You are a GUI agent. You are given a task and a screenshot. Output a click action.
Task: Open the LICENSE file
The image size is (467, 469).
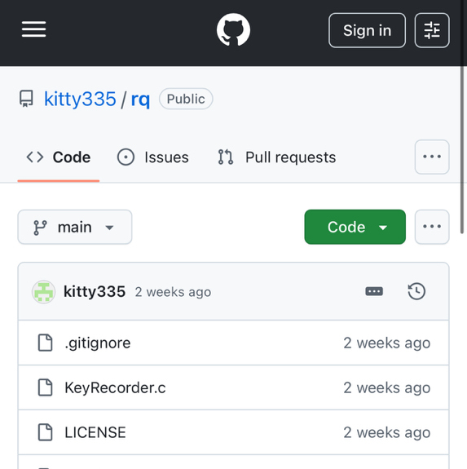pos(95,432)
